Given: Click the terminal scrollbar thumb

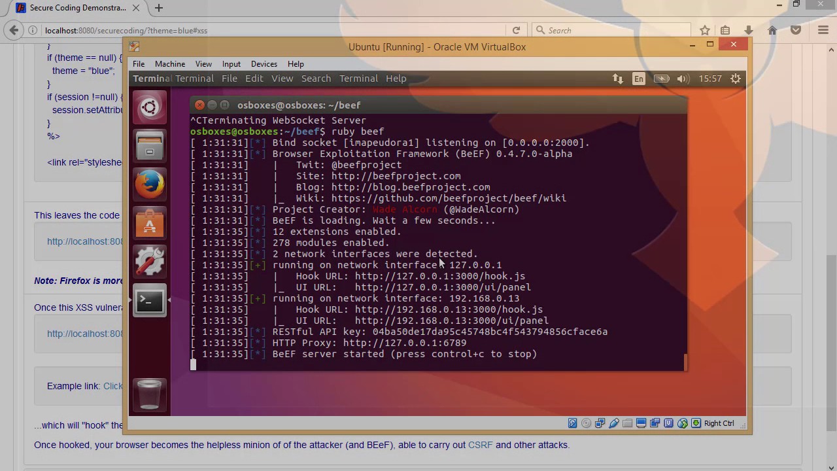Looking at the screenshot, I should point(685,362).
